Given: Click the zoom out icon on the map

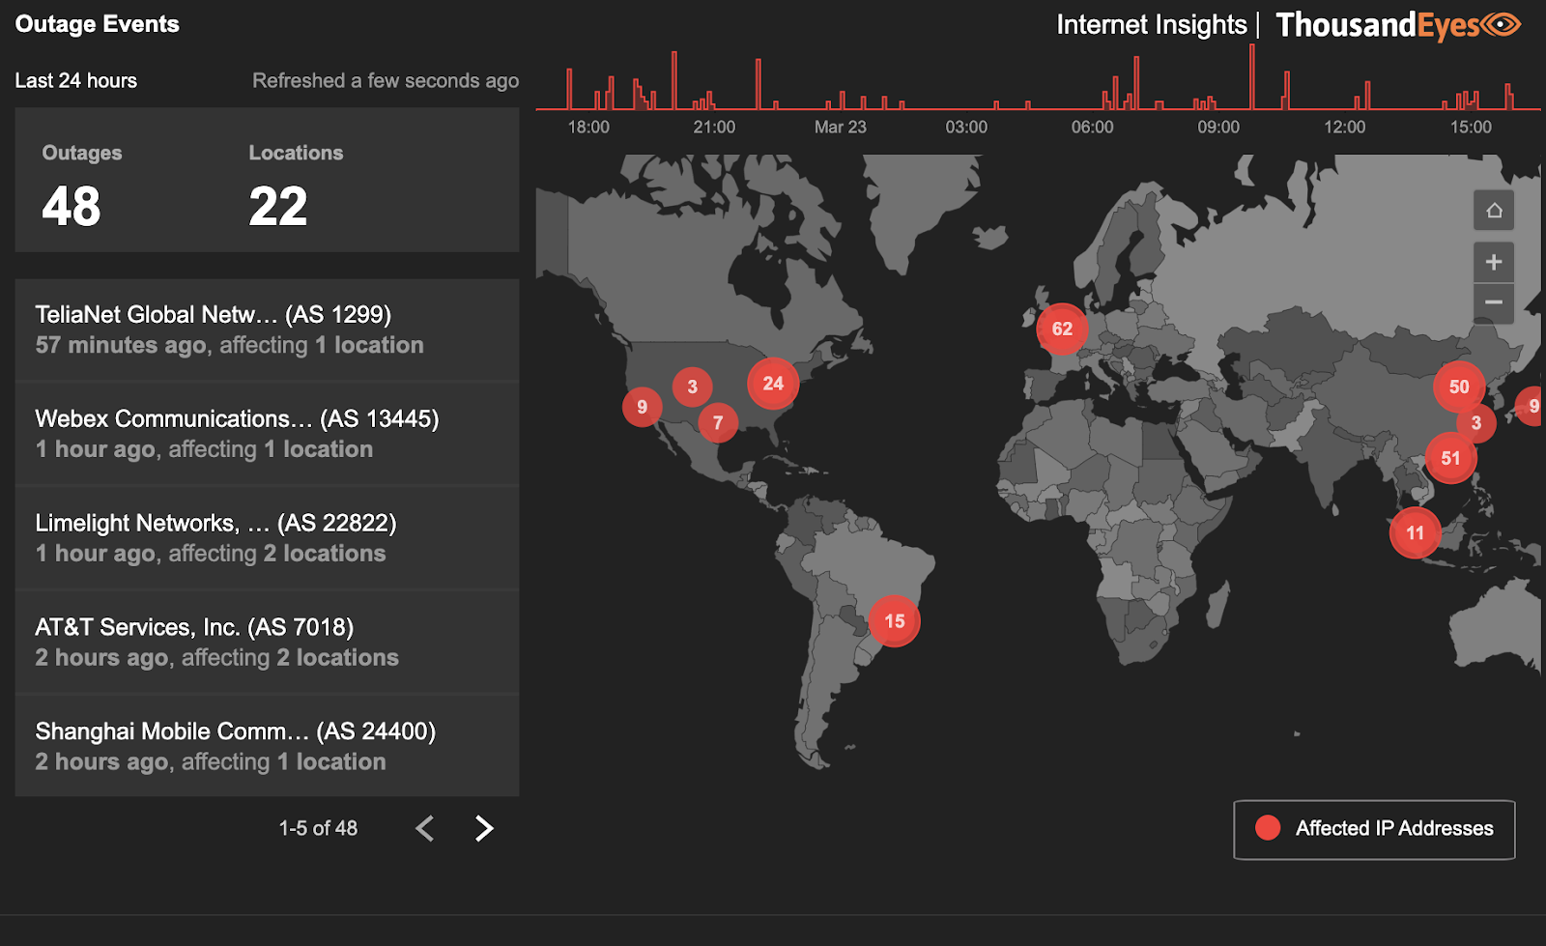Looking at the screenshot, I should coord(1493,302).
